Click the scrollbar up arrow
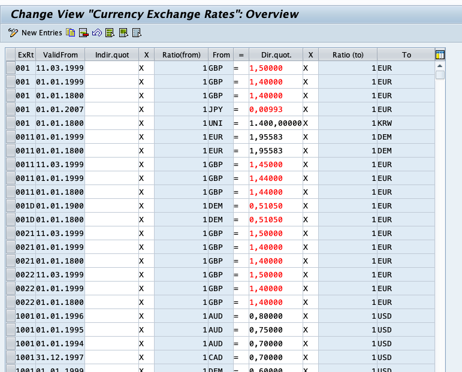The width and height of the screenshot is (462, 372). tap(440, 66)
